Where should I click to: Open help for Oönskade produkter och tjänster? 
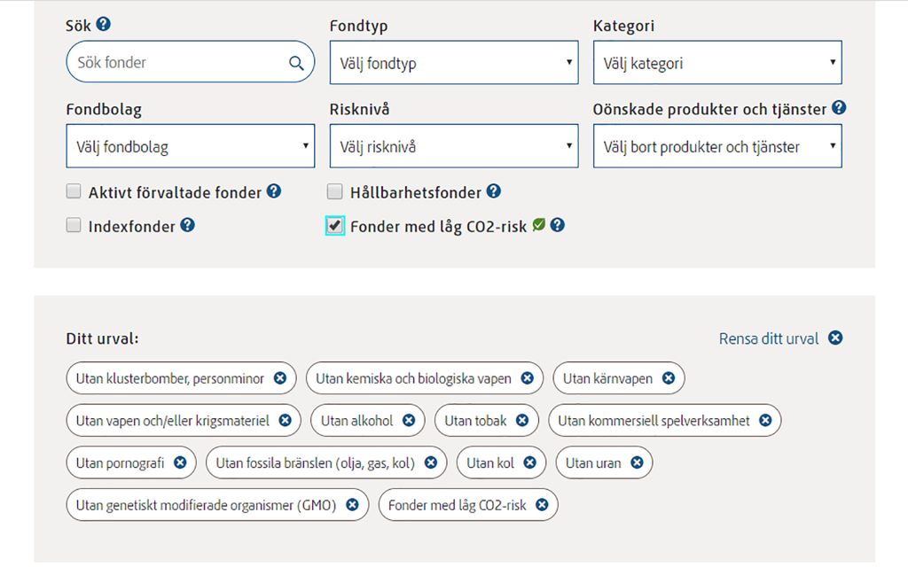pyautogui.click(x=839, y=107)
